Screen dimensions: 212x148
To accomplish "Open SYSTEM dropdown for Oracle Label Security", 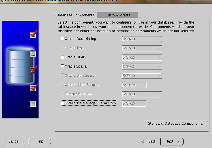I will point(134,85).
